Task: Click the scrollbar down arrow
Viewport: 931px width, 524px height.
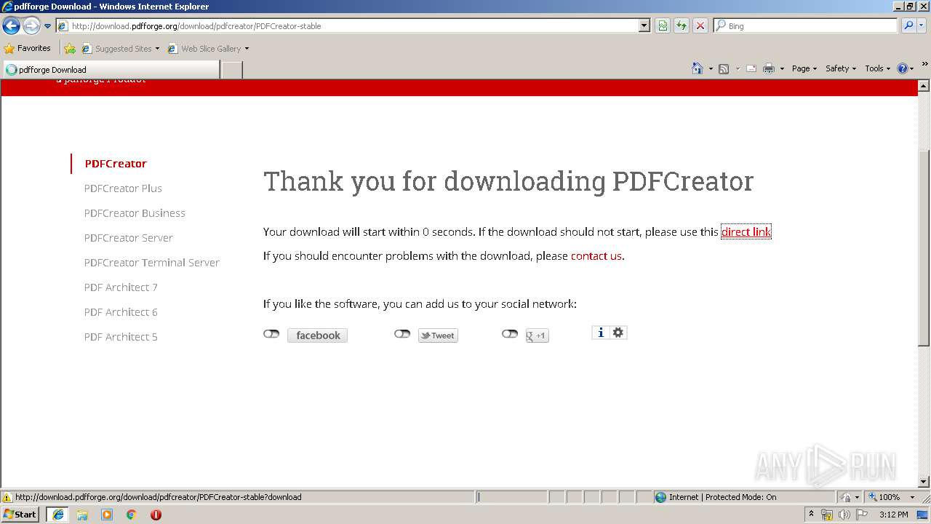Action: click(924, 482)
